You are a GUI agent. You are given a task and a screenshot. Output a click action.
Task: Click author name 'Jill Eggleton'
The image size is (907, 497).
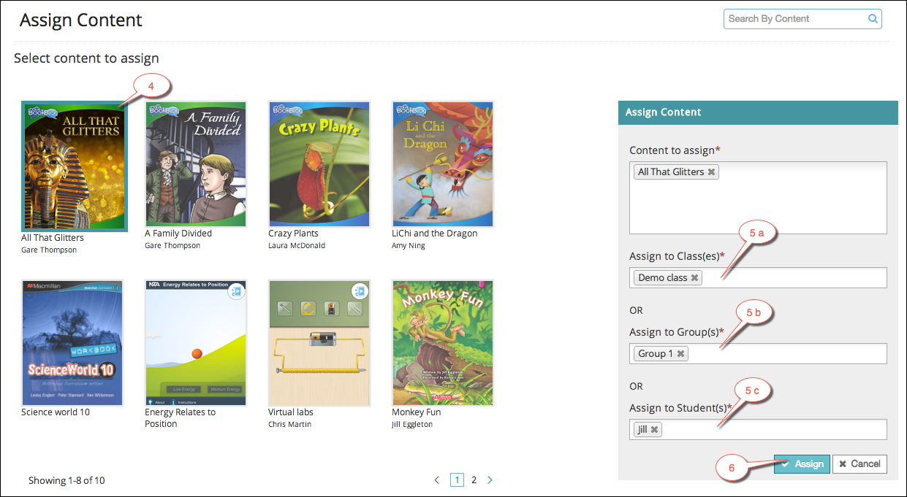click(412, 425)
